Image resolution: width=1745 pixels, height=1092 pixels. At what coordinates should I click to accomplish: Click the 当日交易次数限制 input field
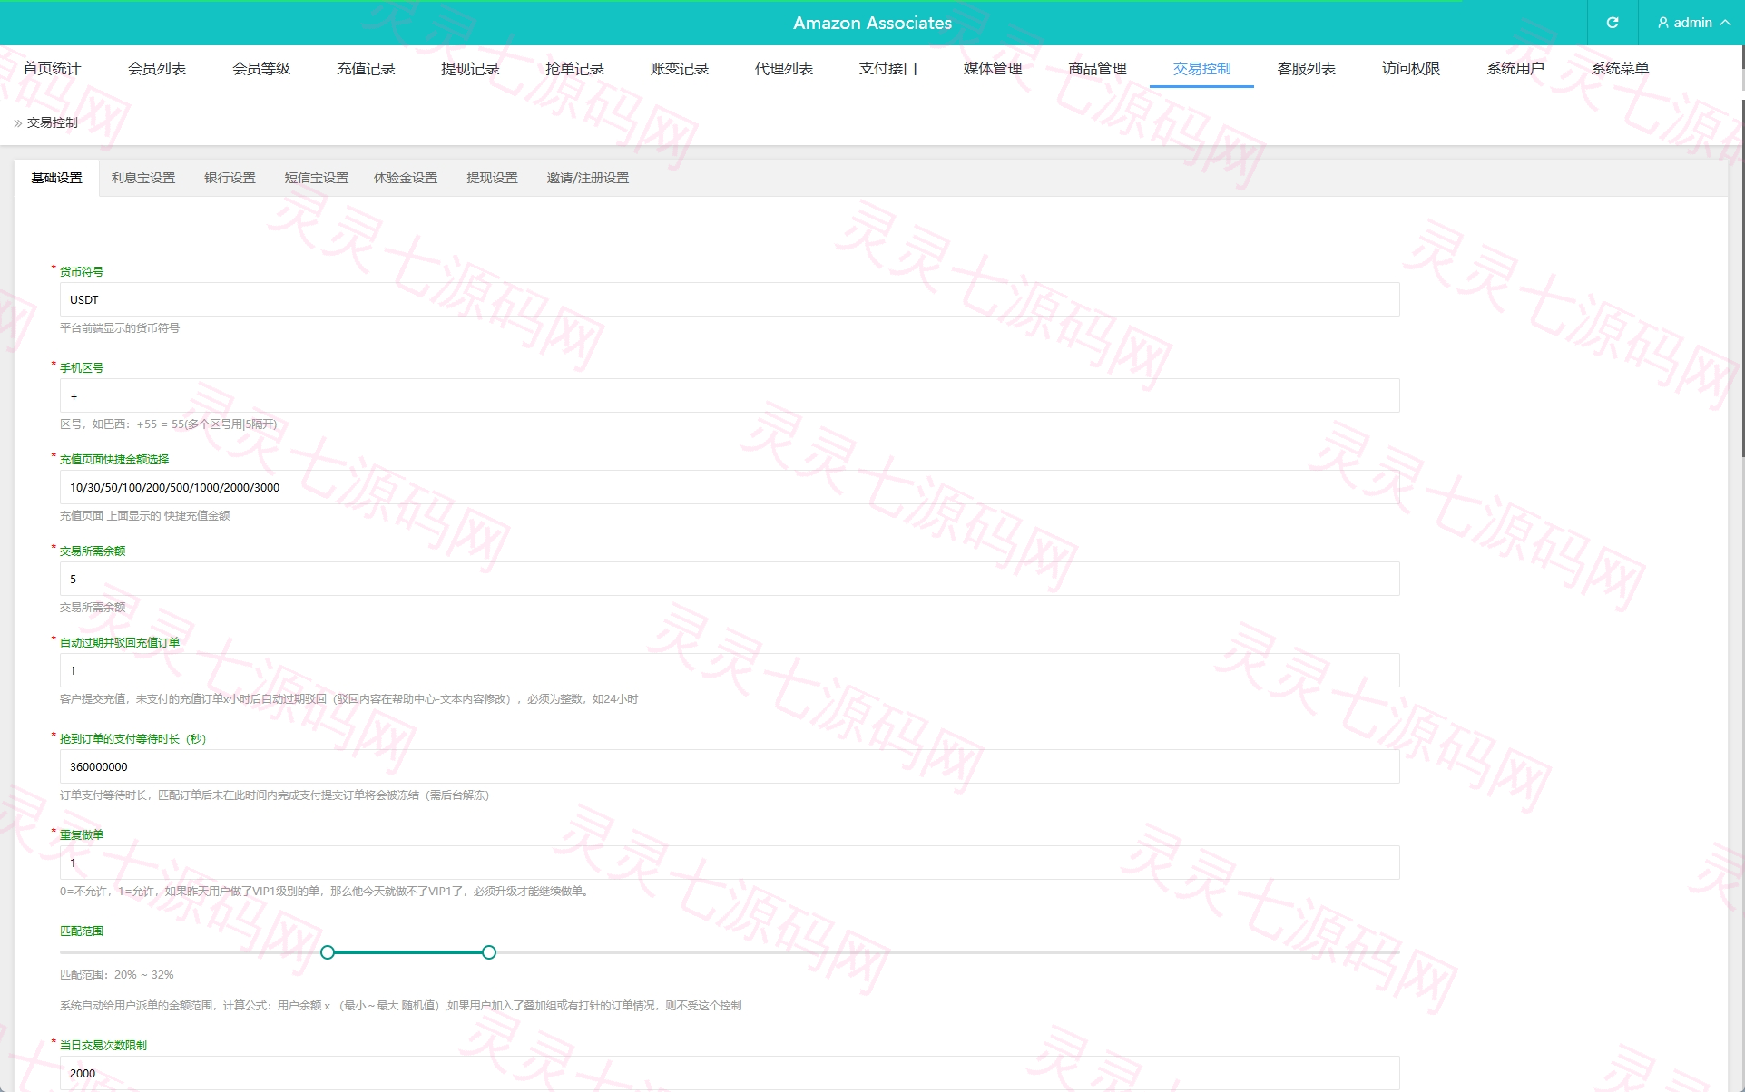point(730,1073)
